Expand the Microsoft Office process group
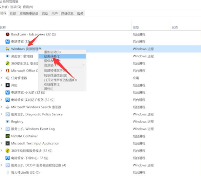 1,70
